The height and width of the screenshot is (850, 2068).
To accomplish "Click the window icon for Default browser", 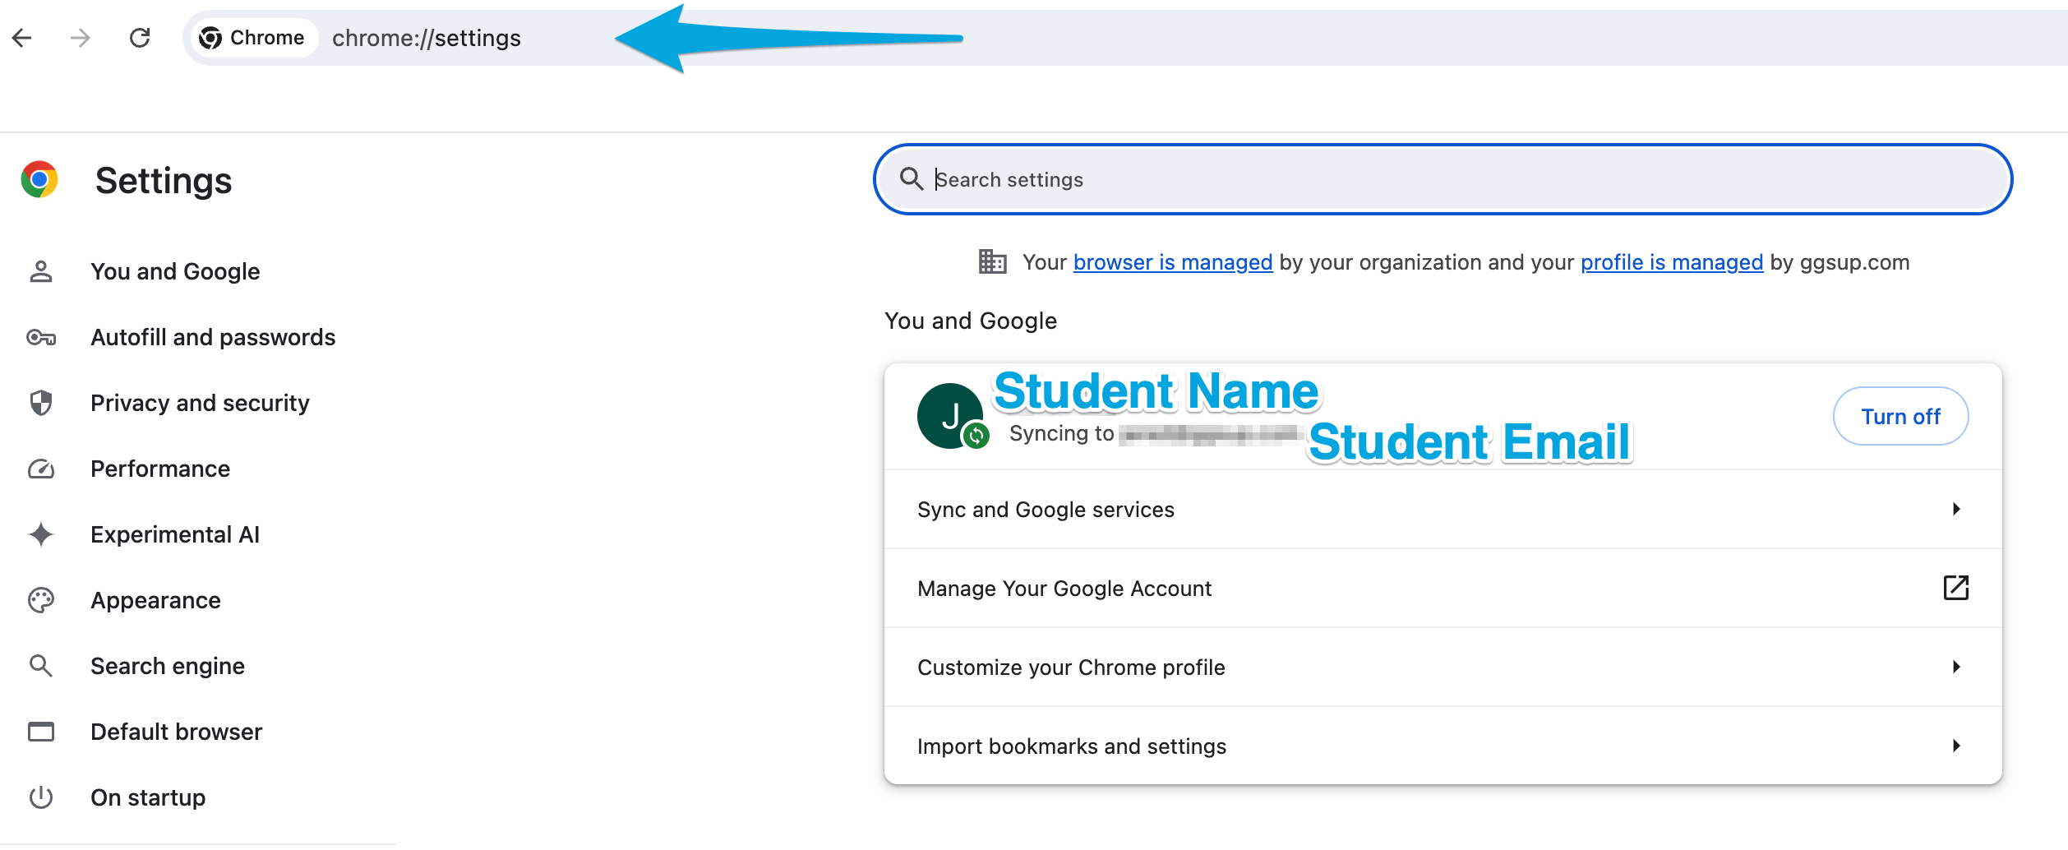I will 40,732.
